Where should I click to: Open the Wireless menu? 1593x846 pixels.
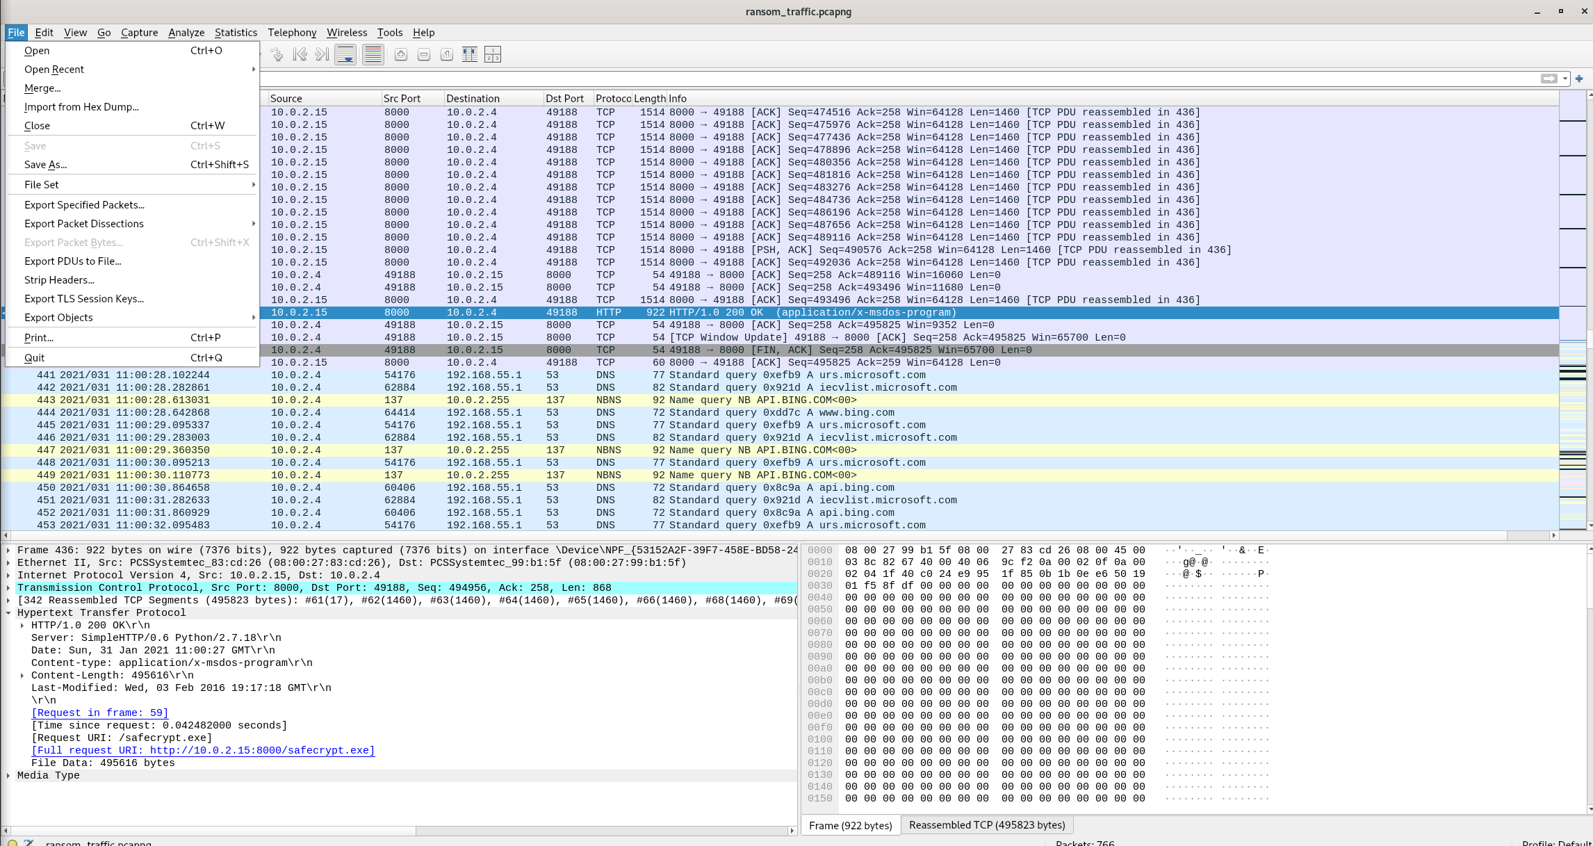[x=347, y=33]
